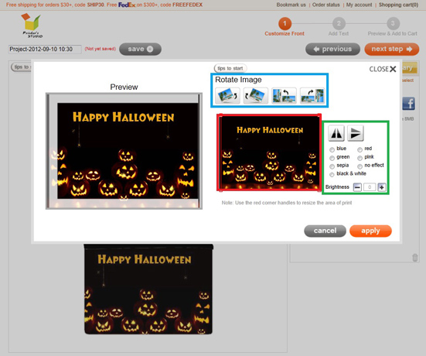Image resolution: width=426 pixels, height=356 pixels.
Task: Open My account link
Action: point(360,5)
